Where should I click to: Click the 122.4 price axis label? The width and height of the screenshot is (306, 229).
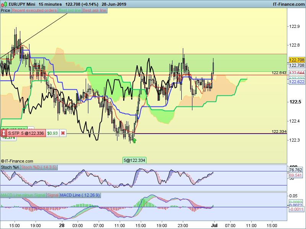[x=294, y=121]
